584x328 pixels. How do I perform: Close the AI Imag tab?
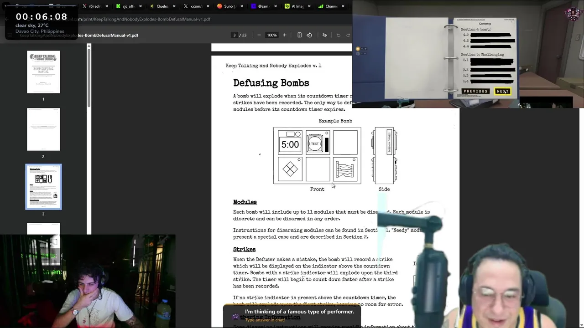pos(309,6)
